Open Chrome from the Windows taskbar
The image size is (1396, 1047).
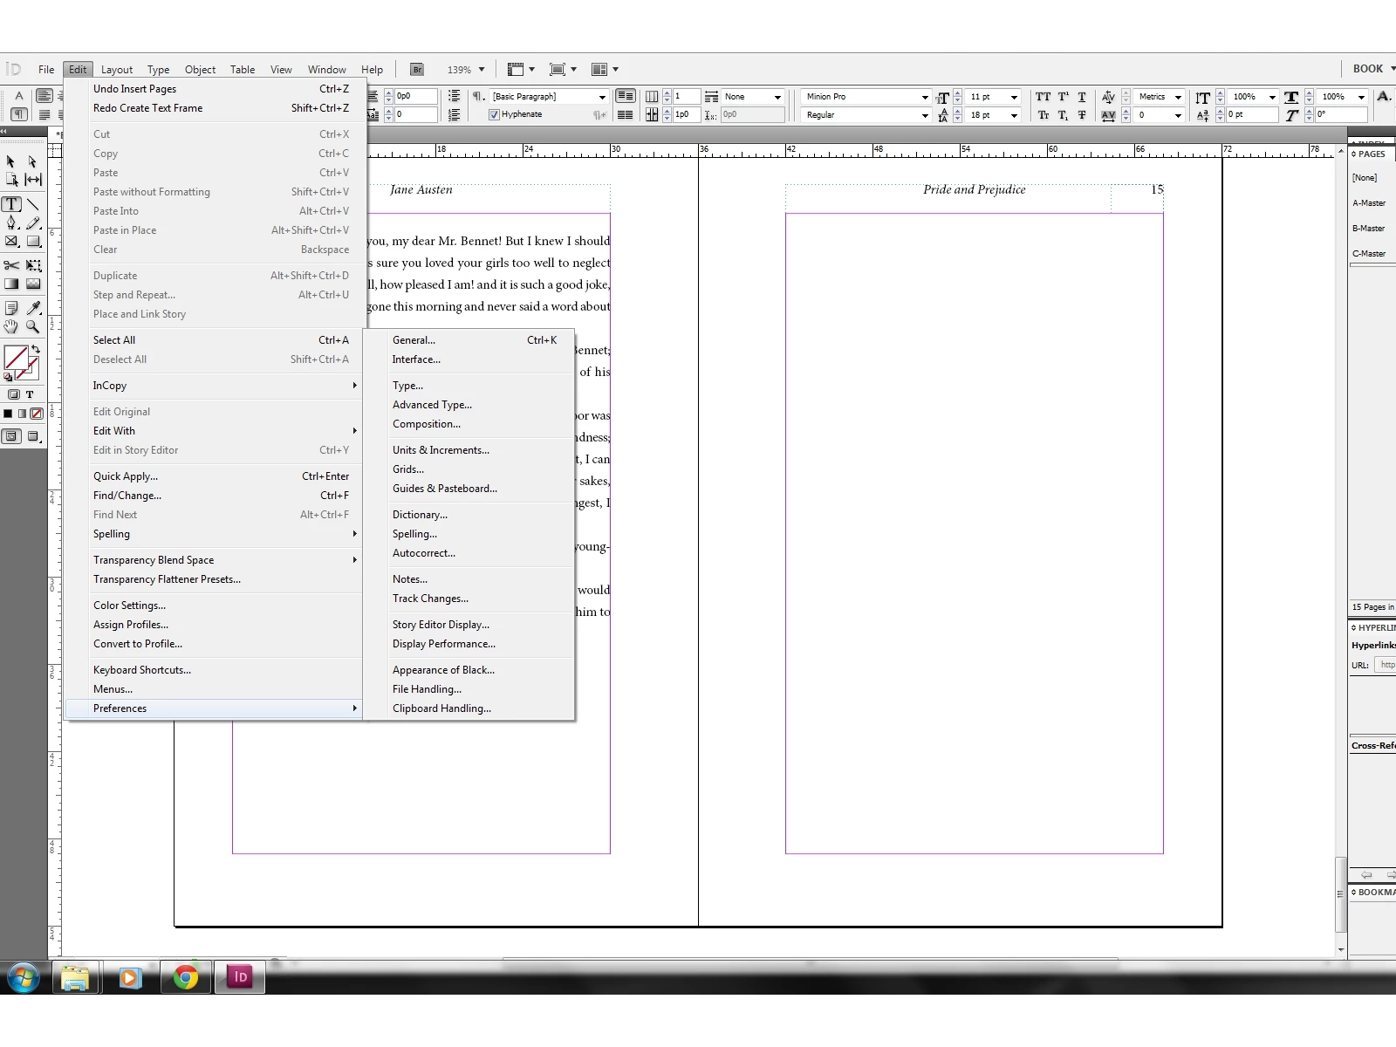point(185,977)
